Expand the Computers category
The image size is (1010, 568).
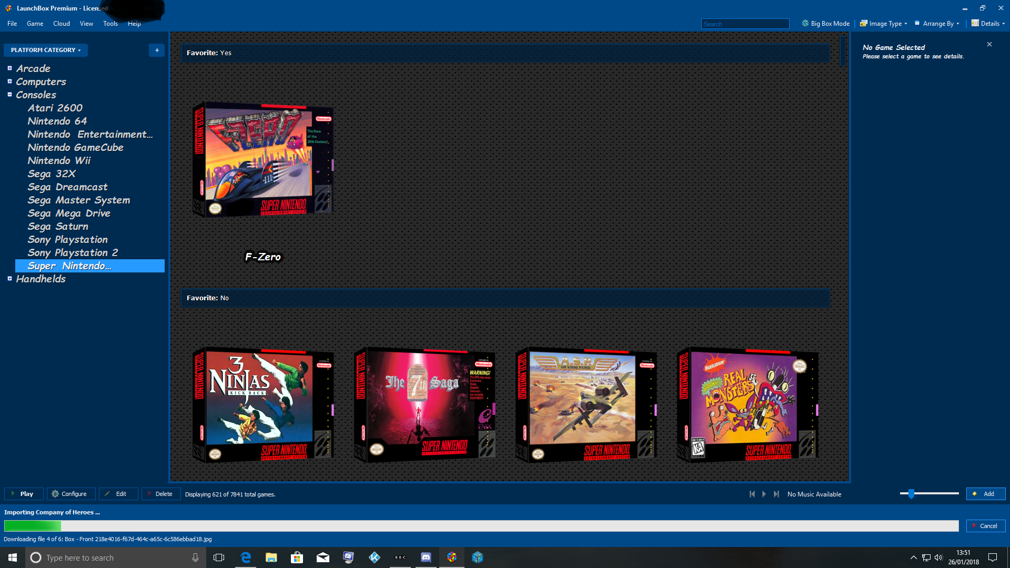[x=9, y=82]
